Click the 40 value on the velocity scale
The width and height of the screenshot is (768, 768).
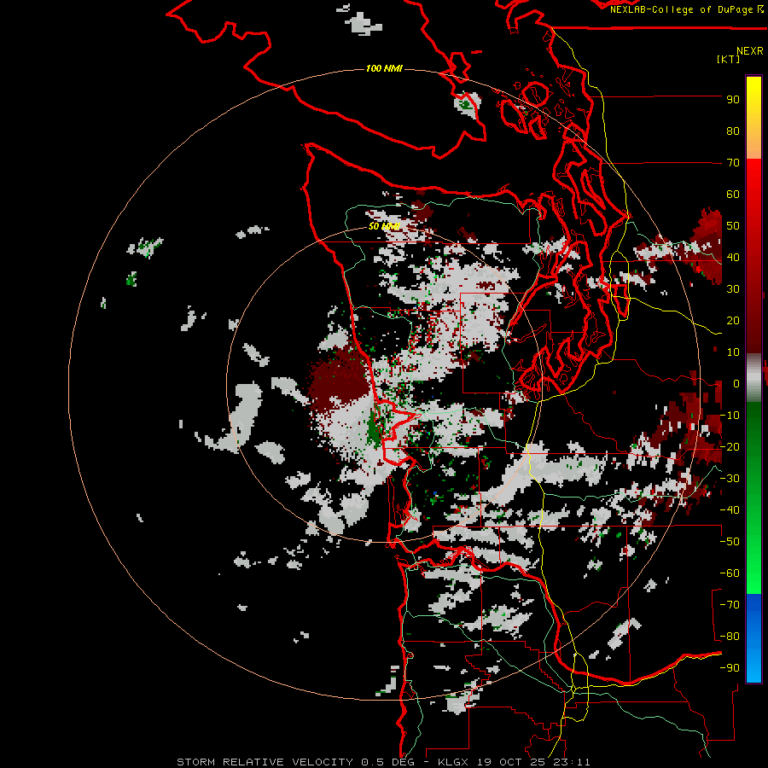coord(733,257)
